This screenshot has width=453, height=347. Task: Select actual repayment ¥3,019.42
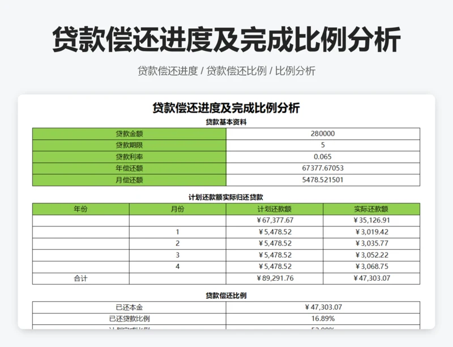tap(371, 232)
